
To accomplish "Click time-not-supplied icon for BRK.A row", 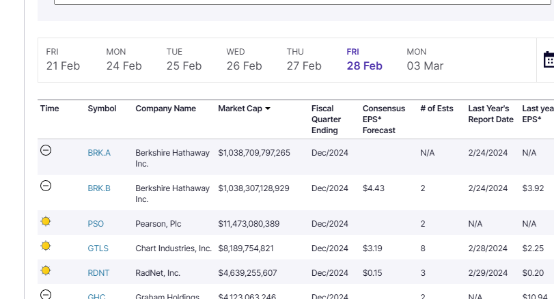I will 46,150.
